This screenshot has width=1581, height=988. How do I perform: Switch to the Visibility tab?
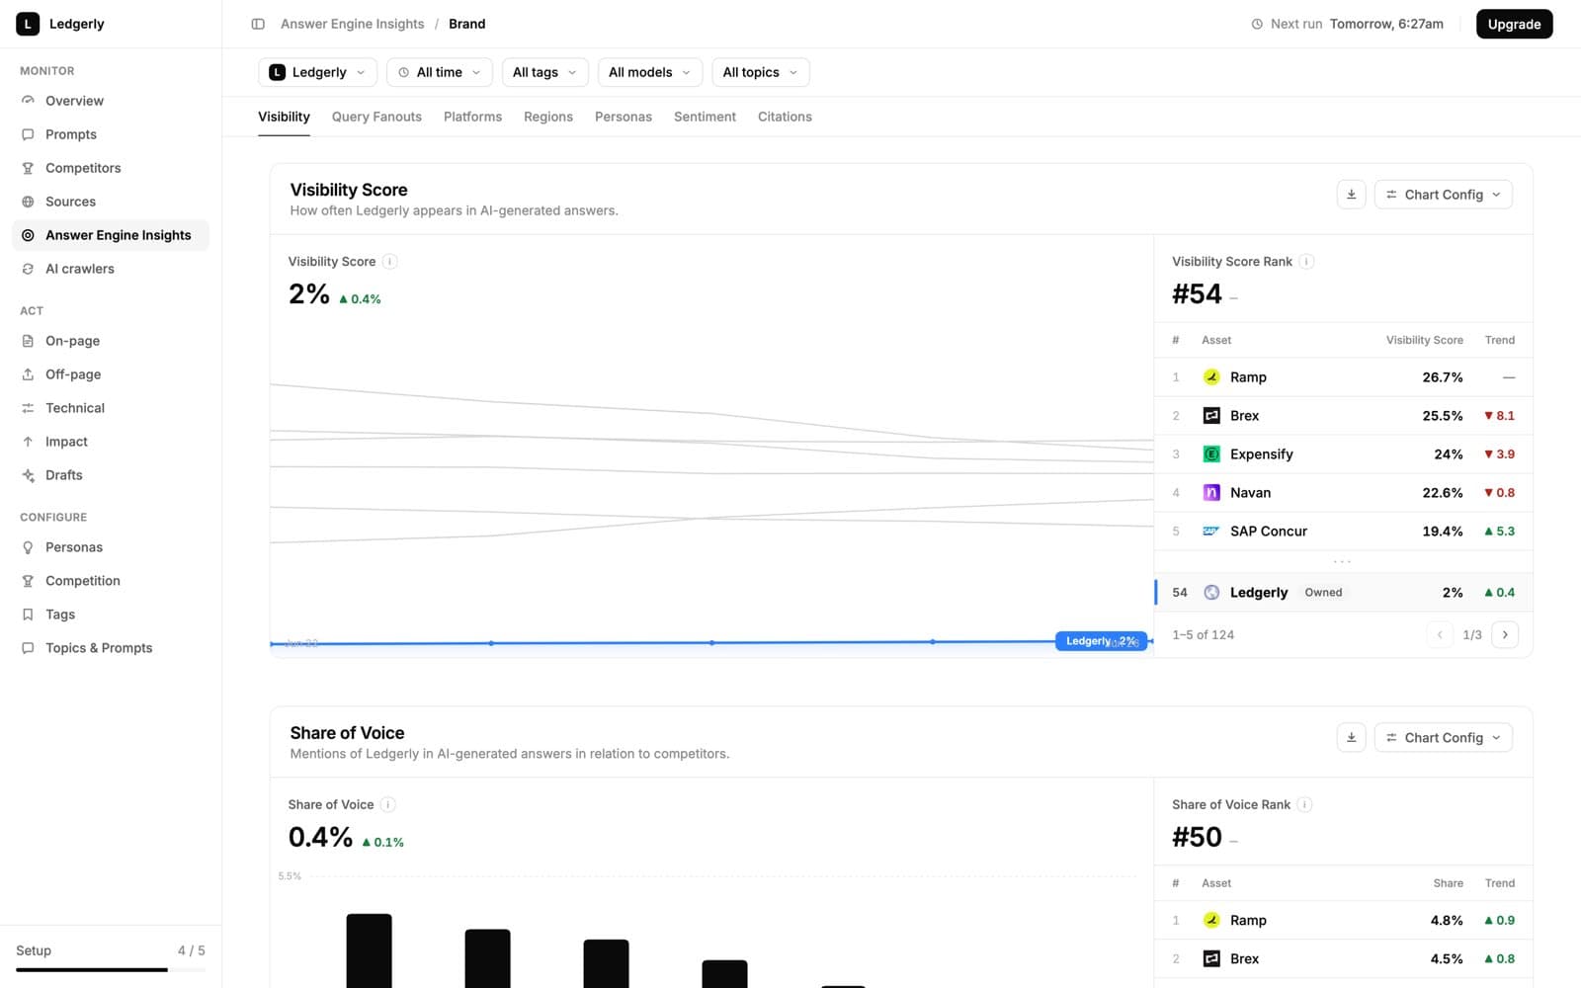click(x=284, y=117)
